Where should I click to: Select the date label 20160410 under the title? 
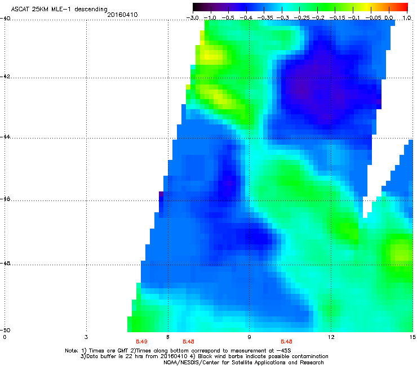coord(122,15)
